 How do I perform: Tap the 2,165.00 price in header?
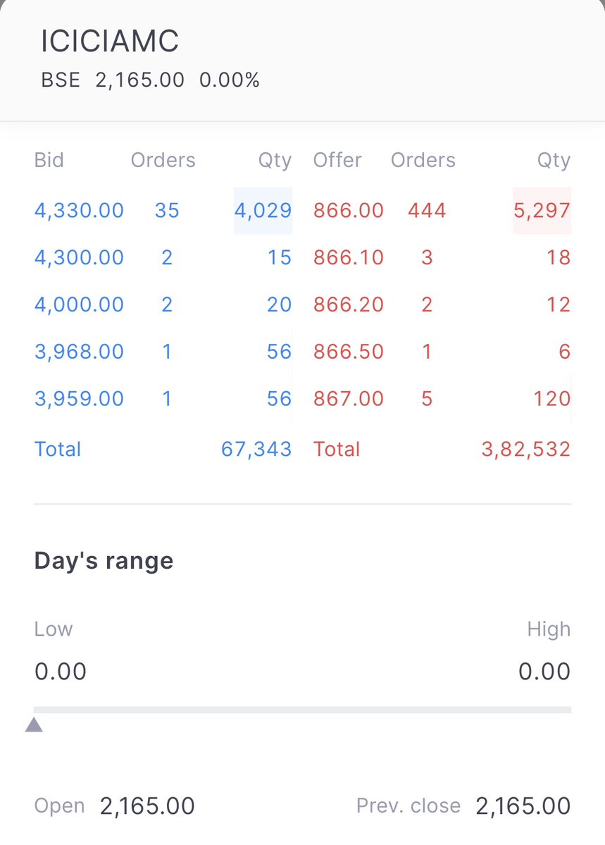[x=140, y=80]
